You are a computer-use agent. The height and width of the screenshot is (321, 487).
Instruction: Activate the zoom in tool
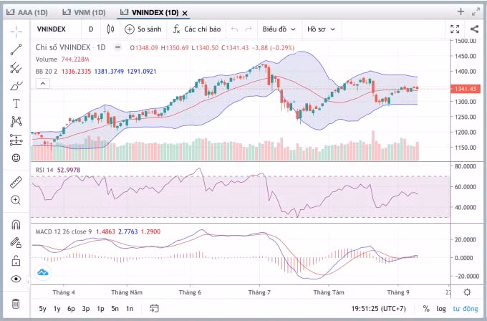tap(16, 200)
